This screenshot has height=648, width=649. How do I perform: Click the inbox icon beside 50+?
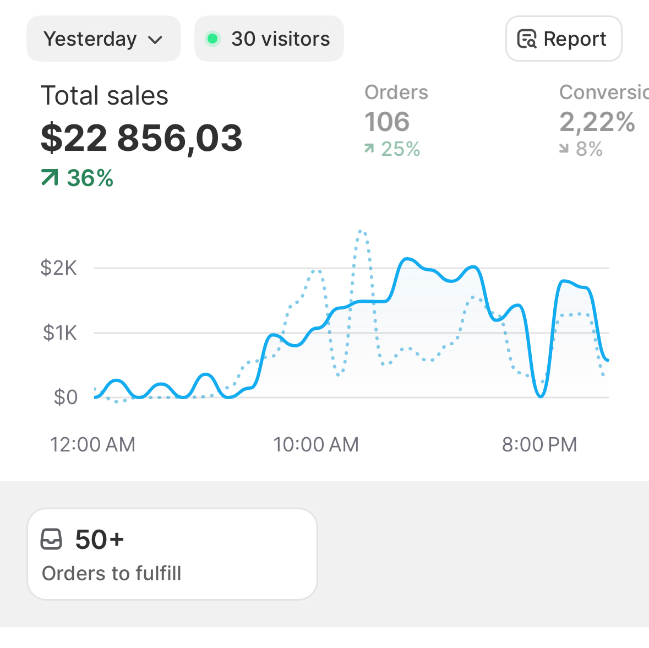52,540
